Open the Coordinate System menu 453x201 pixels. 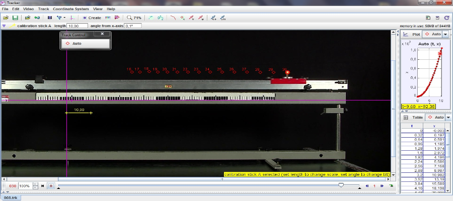(71, 9)
